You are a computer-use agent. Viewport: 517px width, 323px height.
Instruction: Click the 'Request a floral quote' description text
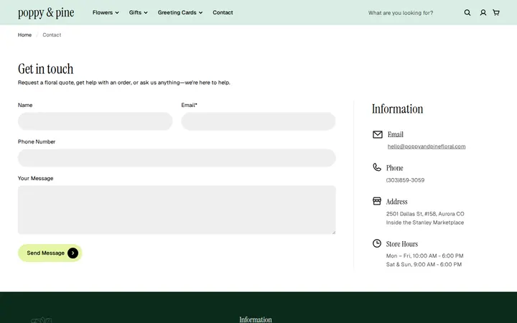[x=124, y=83]
